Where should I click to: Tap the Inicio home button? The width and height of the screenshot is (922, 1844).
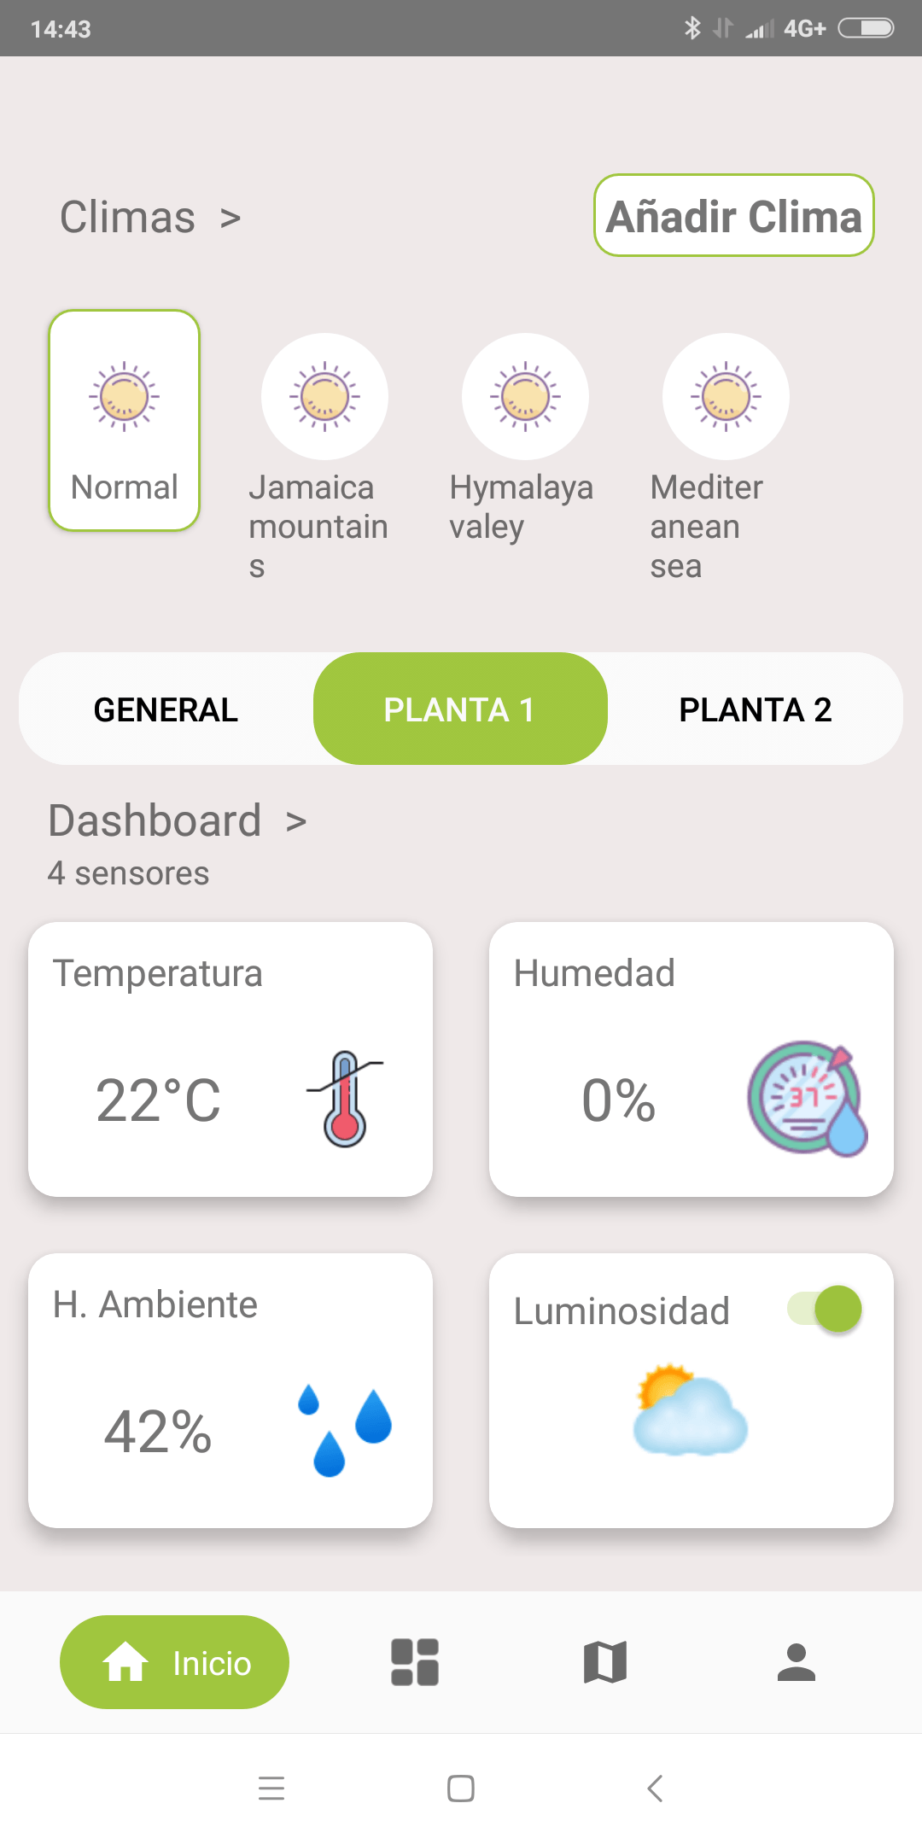(174, 1662)
